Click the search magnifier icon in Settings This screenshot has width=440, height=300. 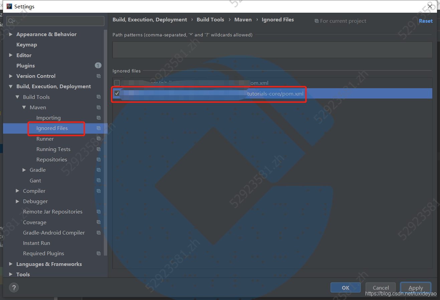click(x=11, y=21)
